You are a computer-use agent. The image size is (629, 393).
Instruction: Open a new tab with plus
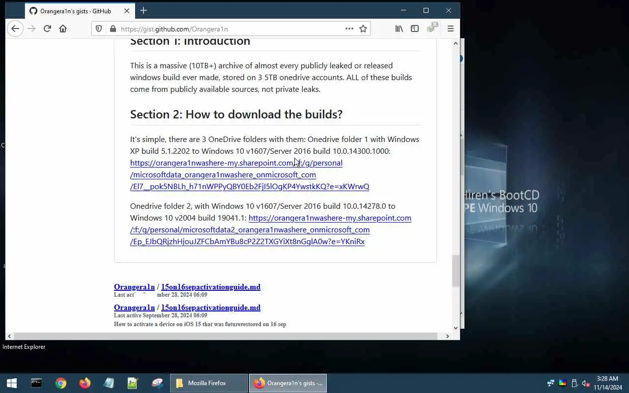tap(143, 10)
